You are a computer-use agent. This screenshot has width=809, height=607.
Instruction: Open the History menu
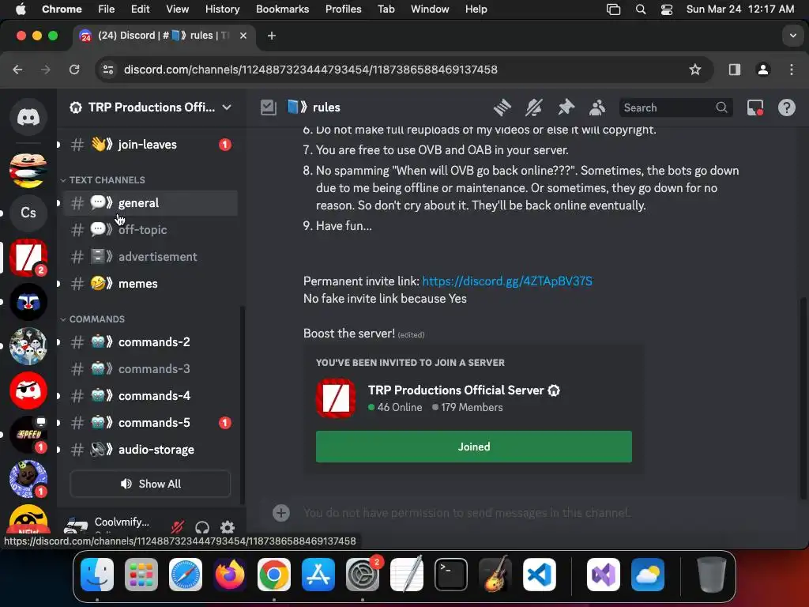click(x=222, y=9)
